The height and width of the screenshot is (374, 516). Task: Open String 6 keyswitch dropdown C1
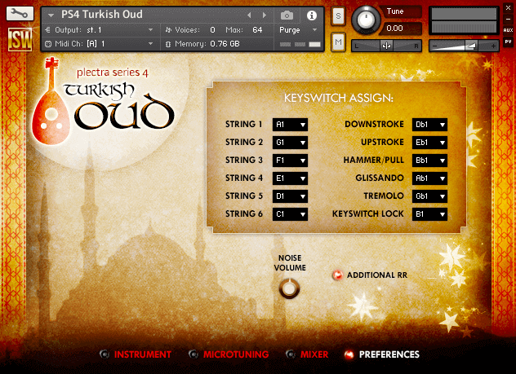(x=290, y=214)
